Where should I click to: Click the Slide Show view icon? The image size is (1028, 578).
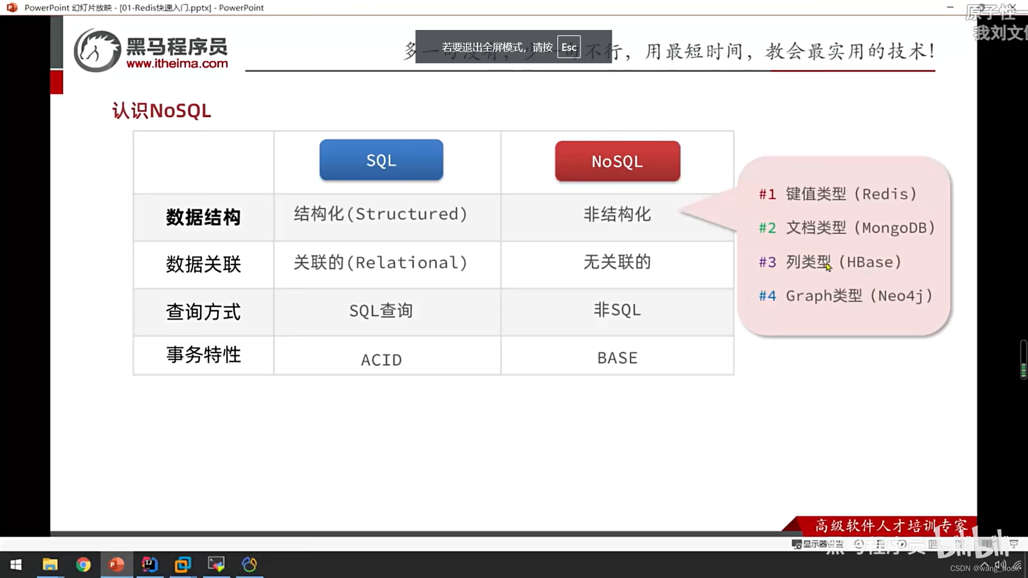[1014, 544]
